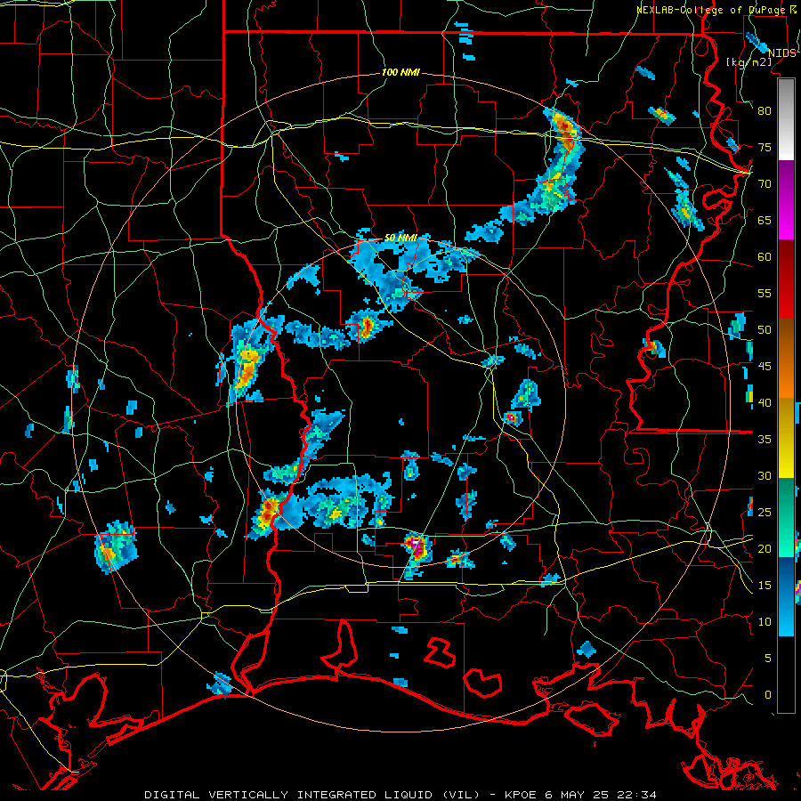Click the legend value 70
Image resolution: width=801 pixels, height=801 pixels.
tap(765, 184)
